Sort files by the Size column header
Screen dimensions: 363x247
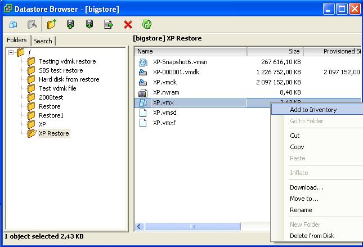(x=275, y=51)
